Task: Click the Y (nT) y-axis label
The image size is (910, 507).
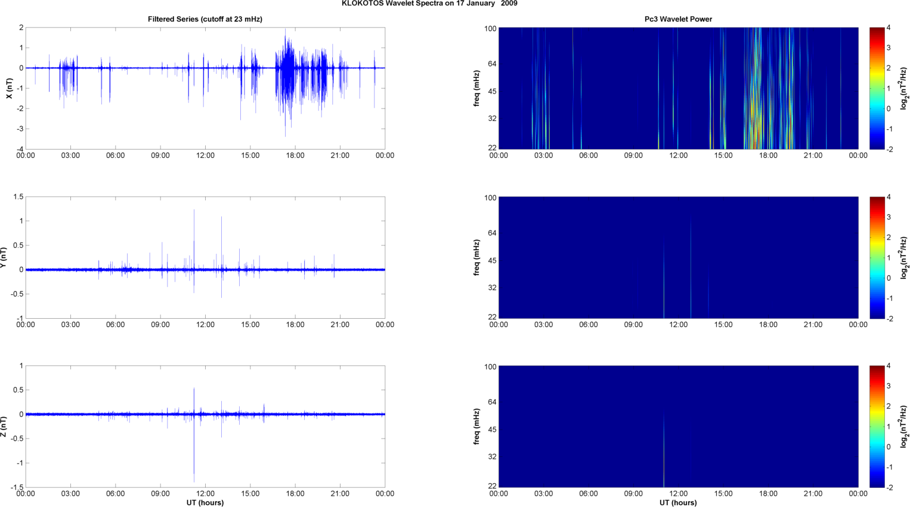Action: [x=4, y=257]
